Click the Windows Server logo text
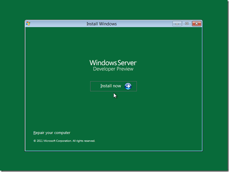The image size is (229, 172). coord(113,63)
